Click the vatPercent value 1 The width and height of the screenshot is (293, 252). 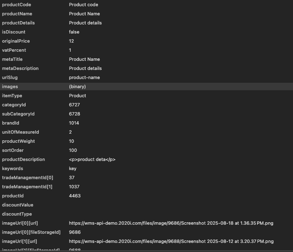click(x=70, y=50)
